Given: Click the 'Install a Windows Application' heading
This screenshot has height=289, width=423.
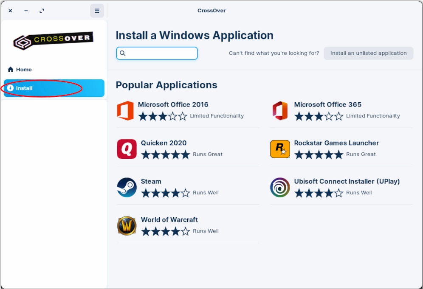Looking at the screenshot, I should (x=195, y=35).
